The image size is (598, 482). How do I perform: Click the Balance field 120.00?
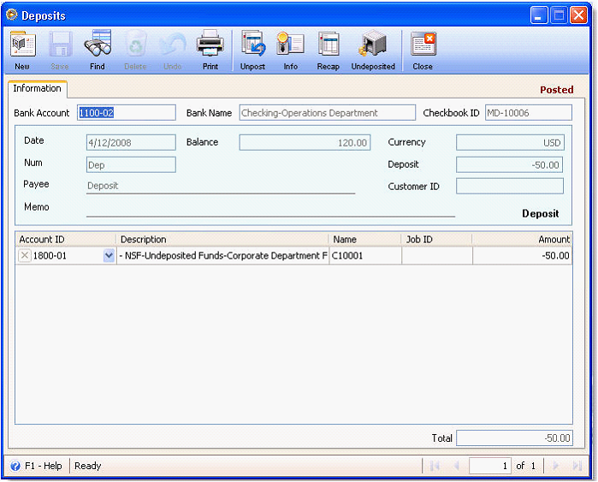tap(305, 142)
